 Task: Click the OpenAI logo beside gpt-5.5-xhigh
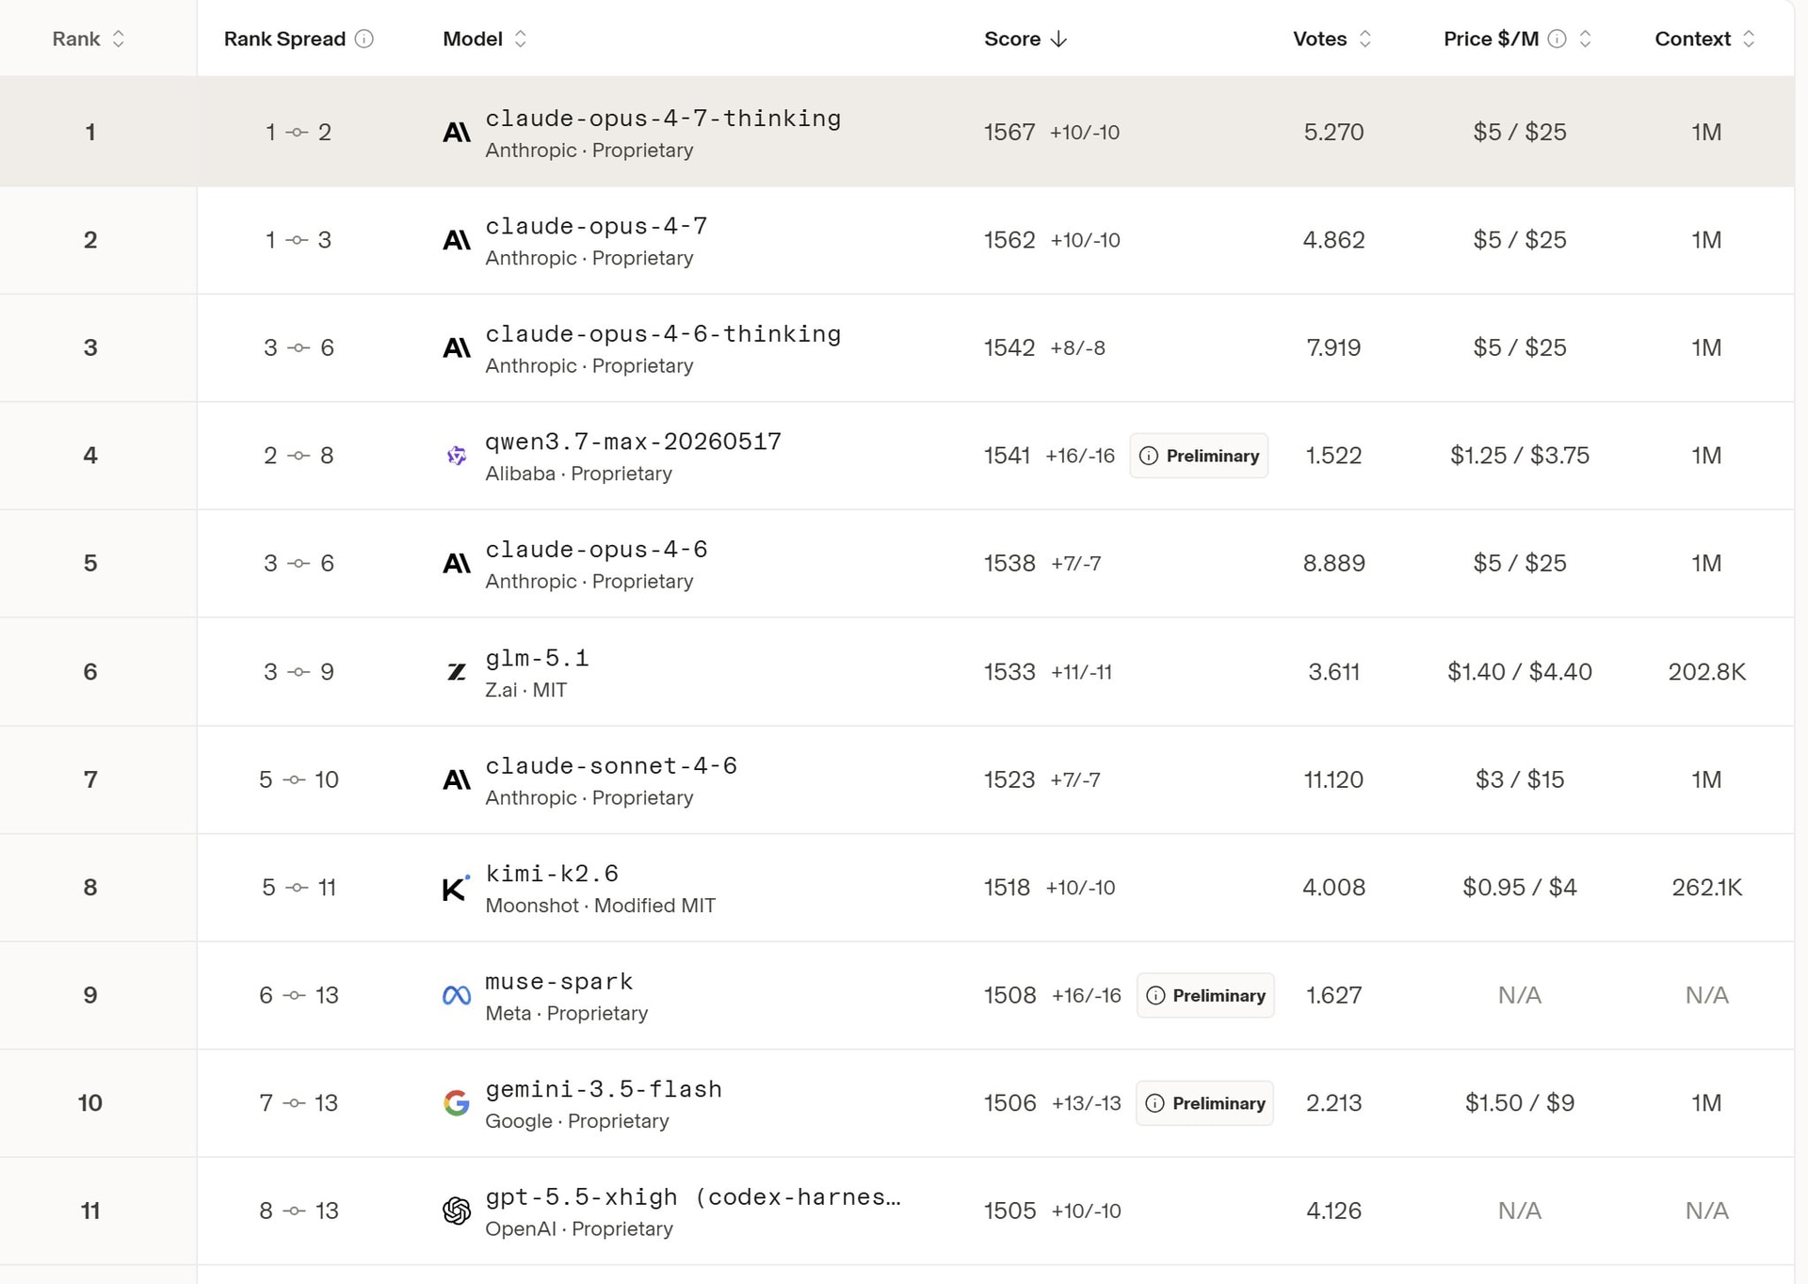tap(457, 1211)
